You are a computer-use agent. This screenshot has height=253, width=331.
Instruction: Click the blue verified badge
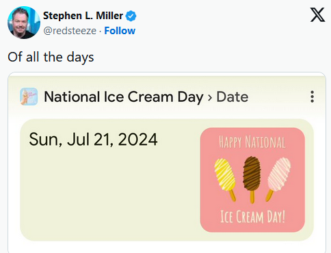131,16
